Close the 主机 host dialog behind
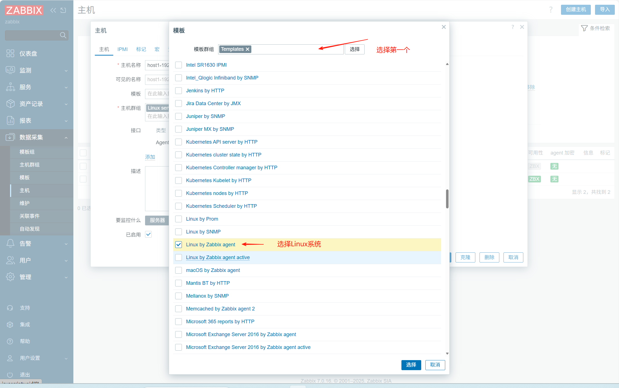 [522, 27]
